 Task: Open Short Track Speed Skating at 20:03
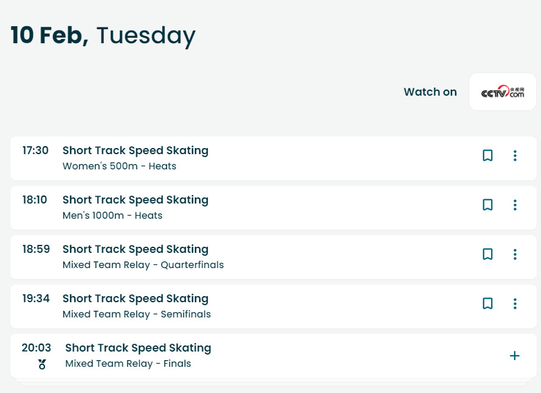point(138,348)
